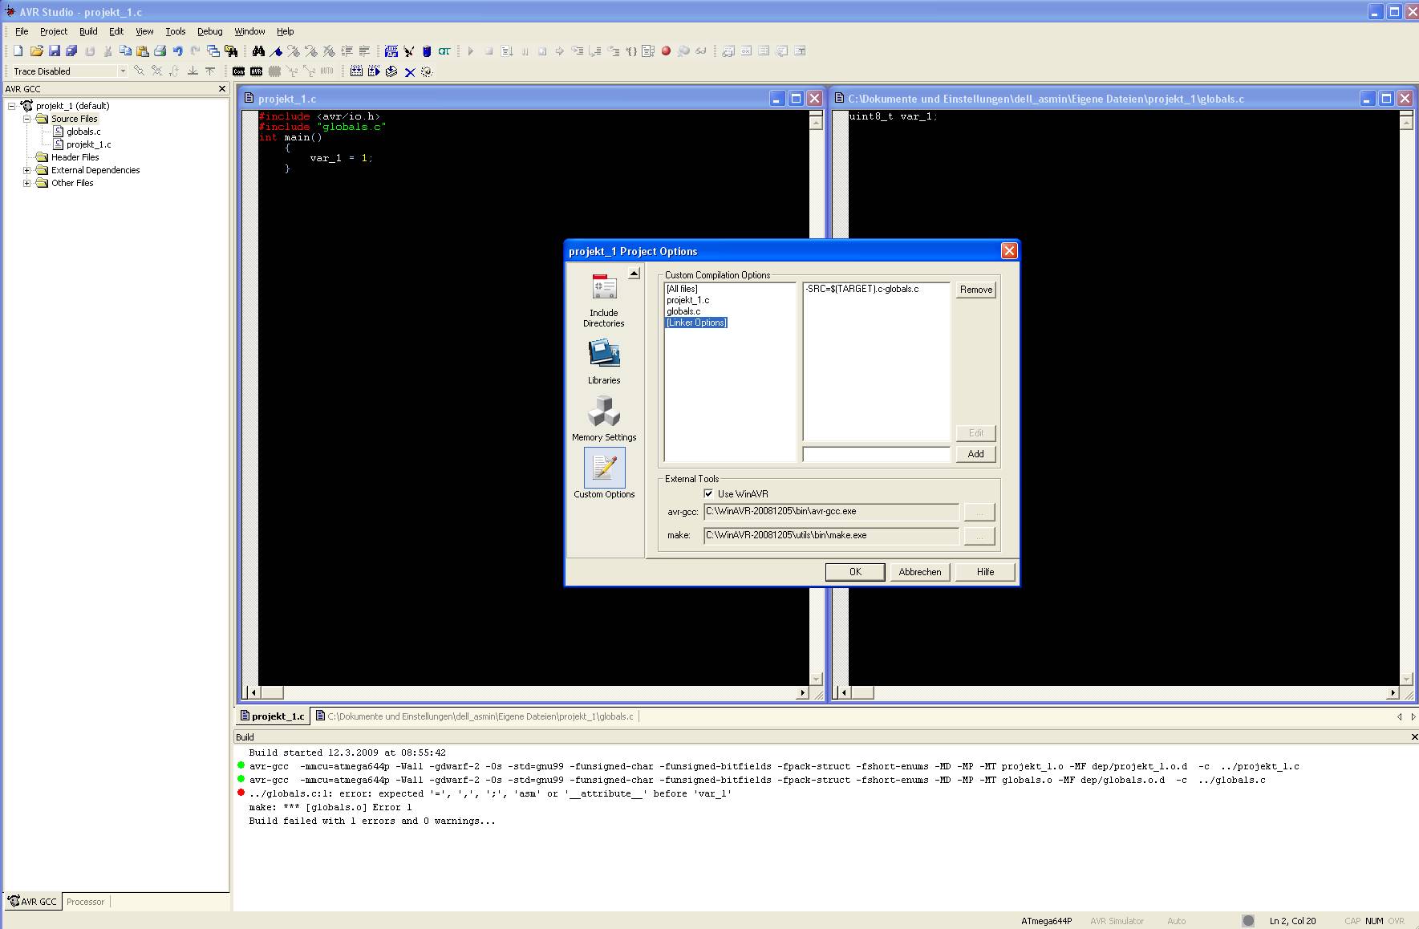Expand the Other Files folder

(26, 183)
